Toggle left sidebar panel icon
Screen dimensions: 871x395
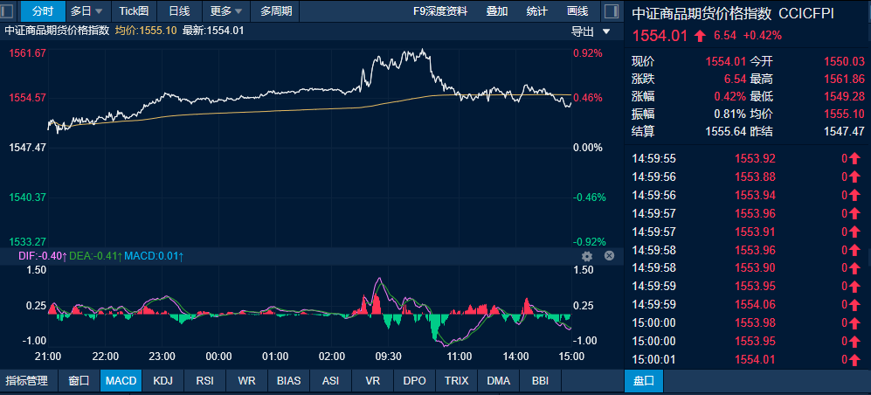click(x=9, y=11)
